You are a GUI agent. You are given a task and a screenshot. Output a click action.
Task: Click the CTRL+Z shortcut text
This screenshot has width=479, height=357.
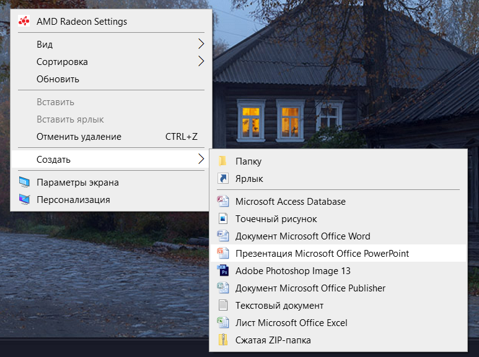tap(181, 136)
